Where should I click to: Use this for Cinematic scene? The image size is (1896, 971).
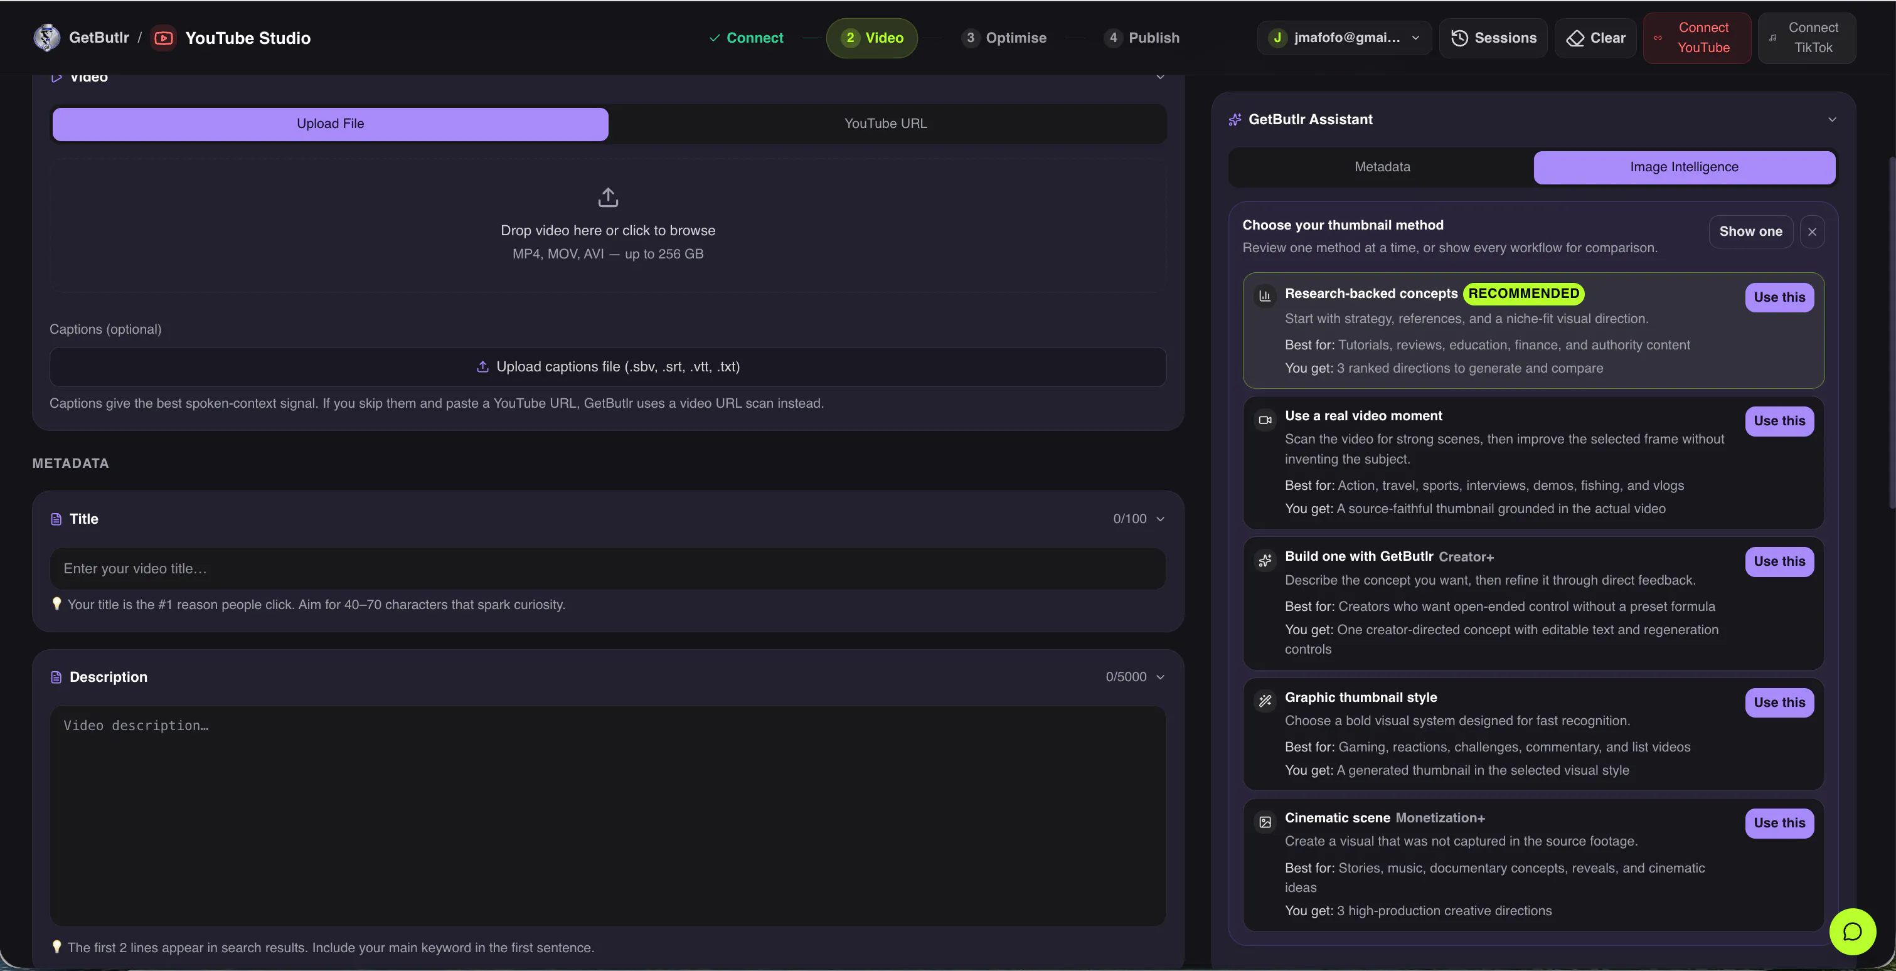pyautogui.click(x=1779, y=823)
